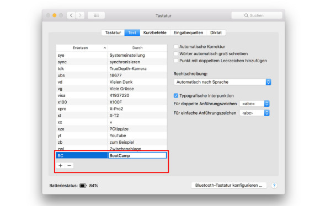Add a new text replacement with plus
Image resolution: width=320 pixels, height=206 pixels.
(60, 165)
